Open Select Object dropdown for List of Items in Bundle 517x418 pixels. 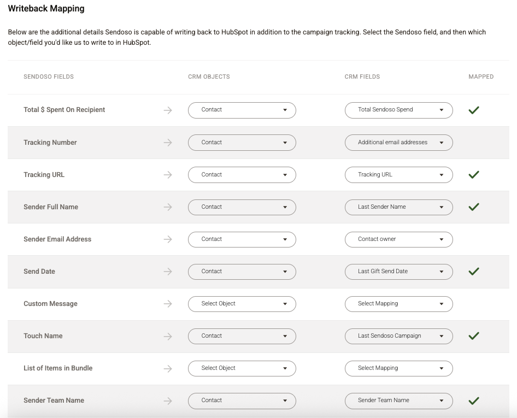coord(242,368)
